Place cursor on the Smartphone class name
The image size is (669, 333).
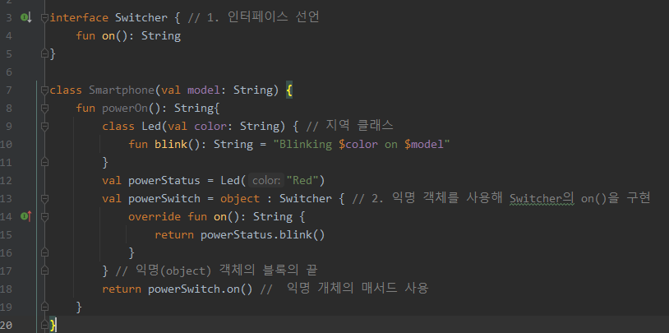coord(122,90)
